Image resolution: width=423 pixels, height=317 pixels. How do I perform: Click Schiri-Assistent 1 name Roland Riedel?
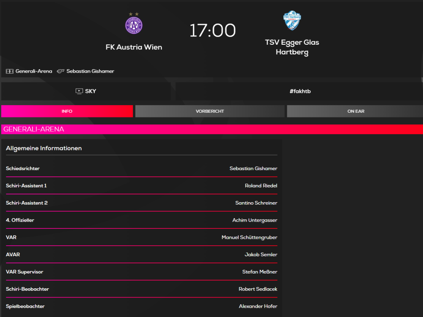(x=261, y=186)
